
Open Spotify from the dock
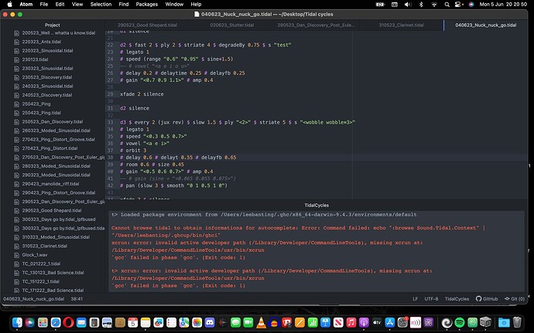[460, 322]
